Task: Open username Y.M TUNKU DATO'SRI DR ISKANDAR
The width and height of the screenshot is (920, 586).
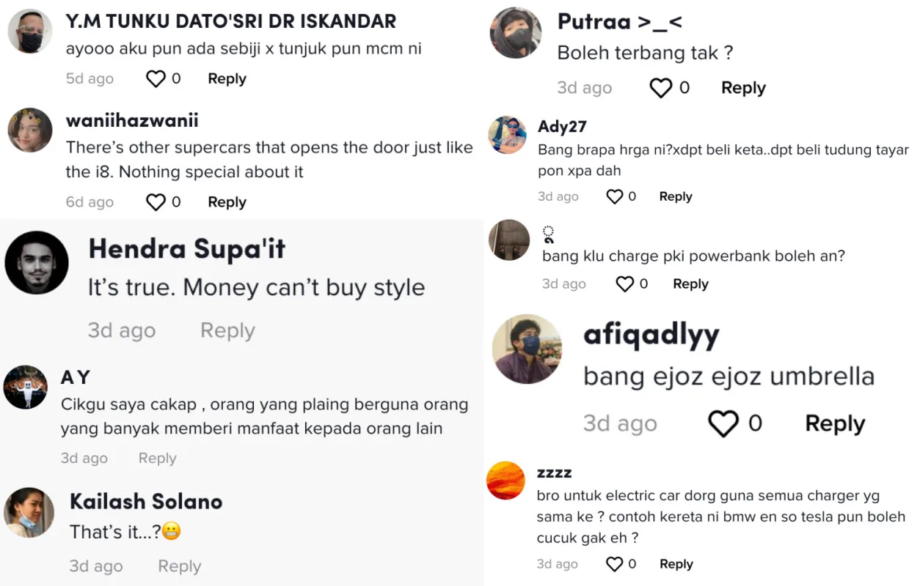Action: (x=231, y=21)
